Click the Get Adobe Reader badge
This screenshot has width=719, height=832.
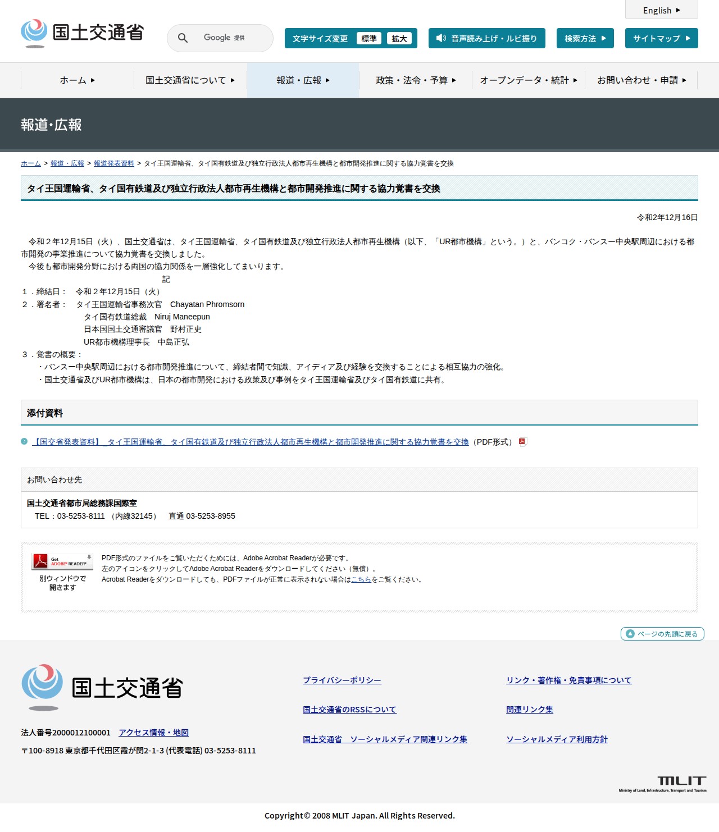click(x=62, y=561)
